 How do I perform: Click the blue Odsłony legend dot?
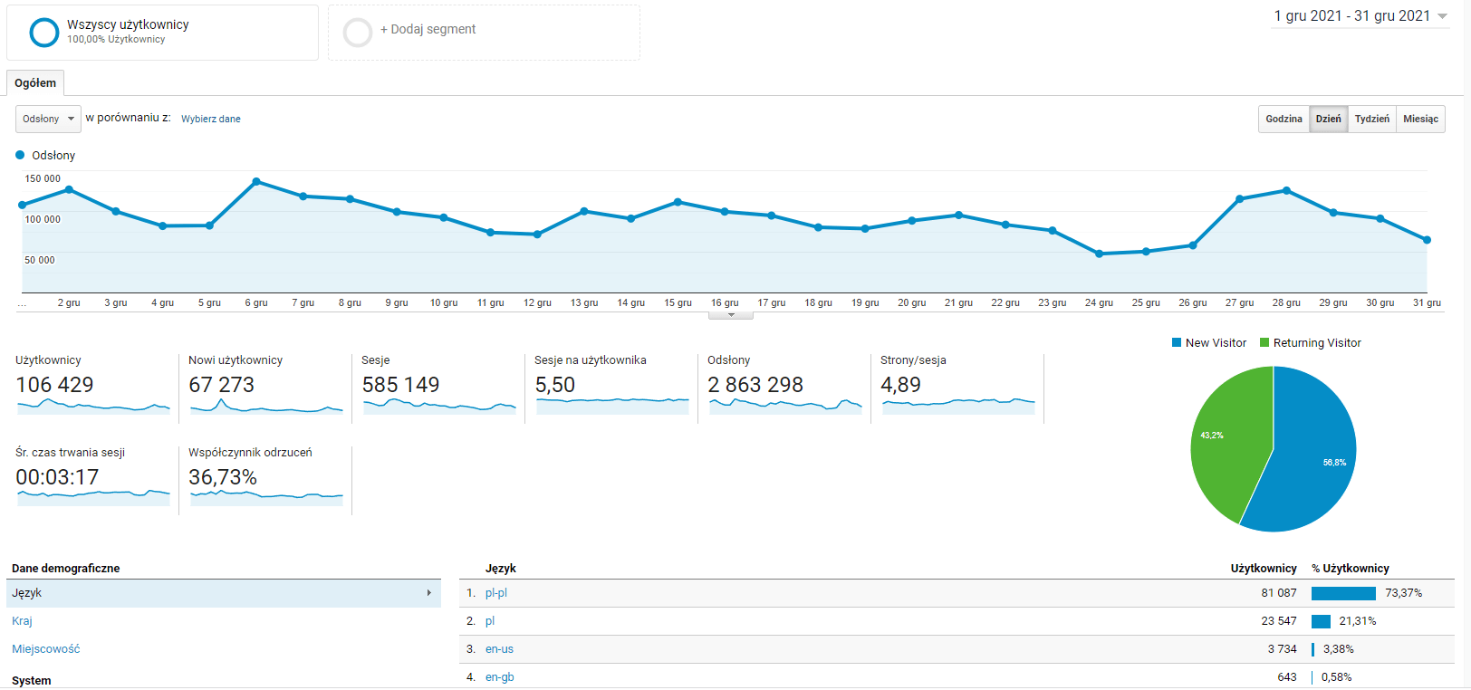[x=20, y=155]
